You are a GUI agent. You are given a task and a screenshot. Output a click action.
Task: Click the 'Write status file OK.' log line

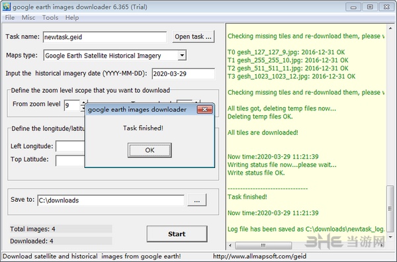tap(256, 173)
